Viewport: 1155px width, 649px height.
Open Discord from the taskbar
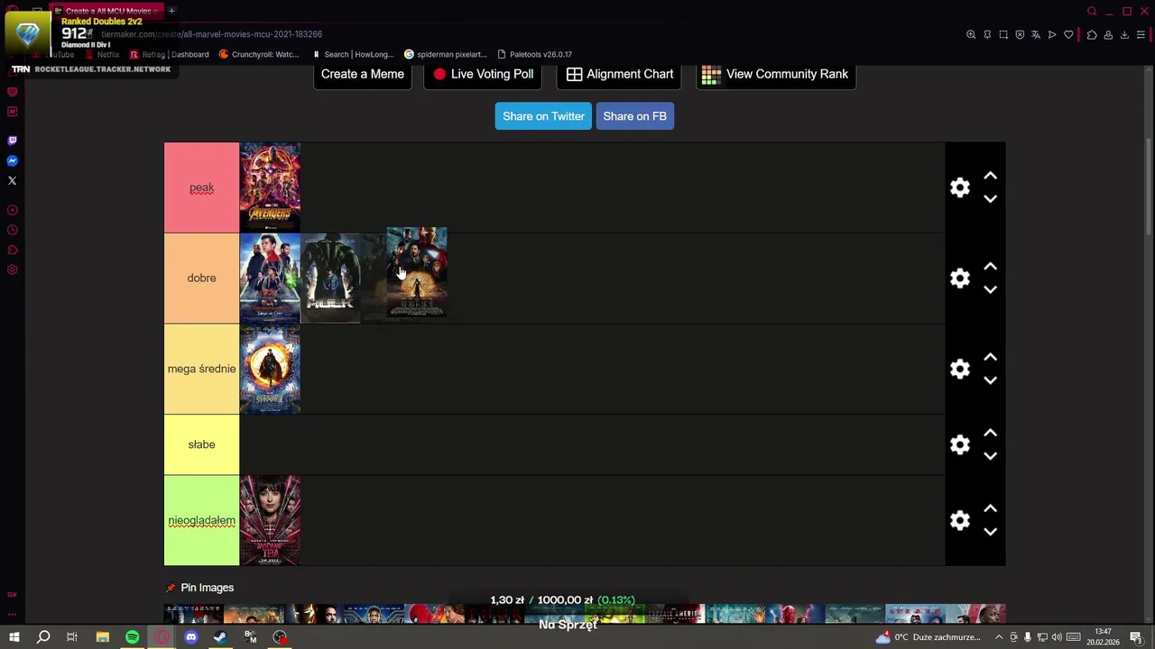[191, 637]
